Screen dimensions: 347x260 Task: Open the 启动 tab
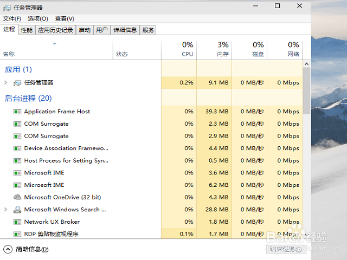85,30
